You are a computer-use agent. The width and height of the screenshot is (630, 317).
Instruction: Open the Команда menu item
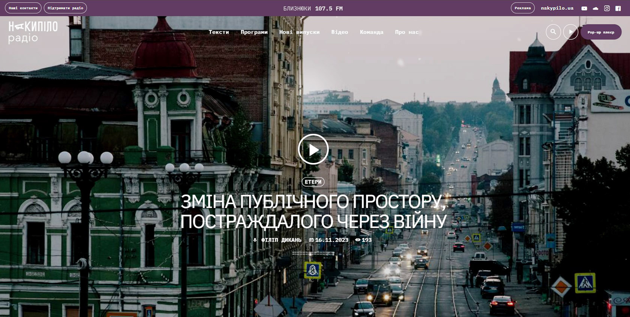point(372,32)
